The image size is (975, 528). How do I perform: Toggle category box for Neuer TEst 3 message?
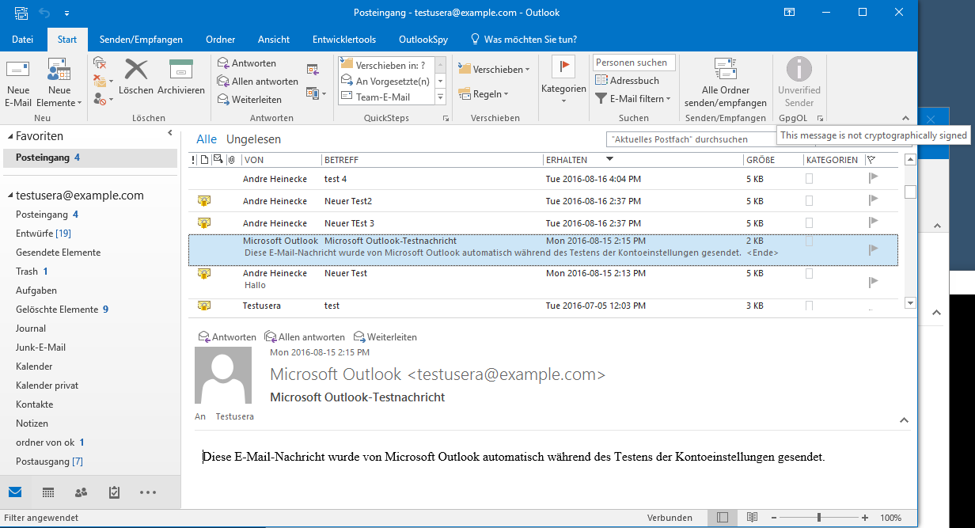click(x=809, y=223)
